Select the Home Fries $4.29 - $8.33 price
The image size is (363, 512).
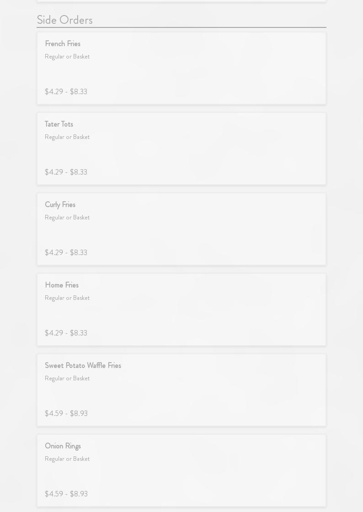coord(66,333)
